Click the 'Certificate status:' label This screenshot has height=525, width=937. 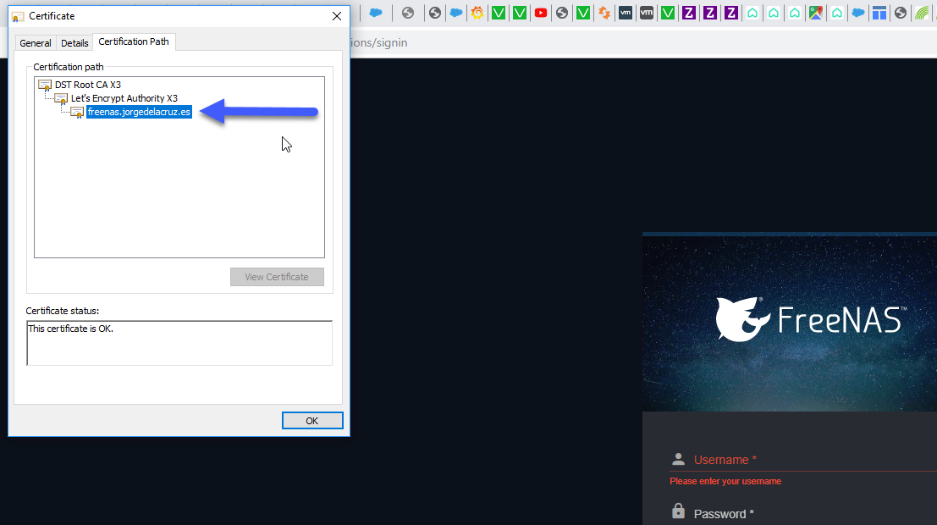point(63,311)
